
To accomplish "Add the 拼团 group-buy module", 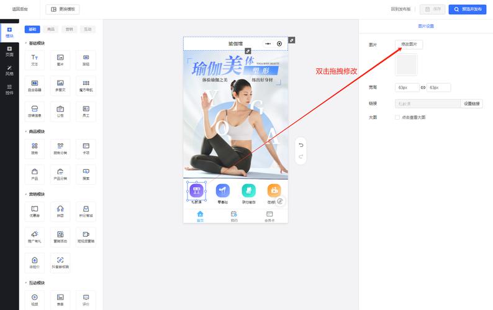I will coord(60,211).
